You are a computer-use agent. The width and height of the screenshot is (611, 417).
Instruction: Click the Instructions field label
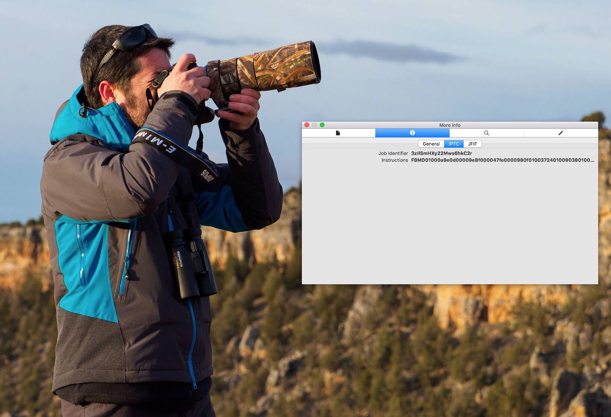pos(395,160)
